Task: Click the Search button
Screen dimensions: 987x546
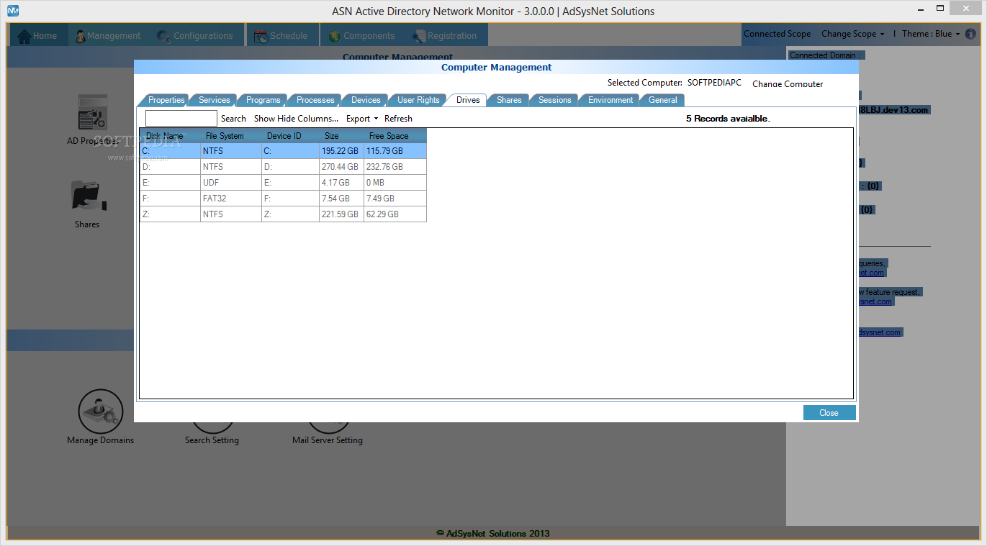Action: [x=233, y=119]
